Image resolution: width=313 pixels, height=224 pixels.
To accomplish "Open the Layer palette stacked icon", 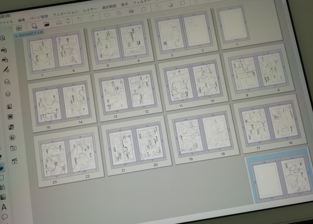I will pyautogui.click(x=8, y=94).
